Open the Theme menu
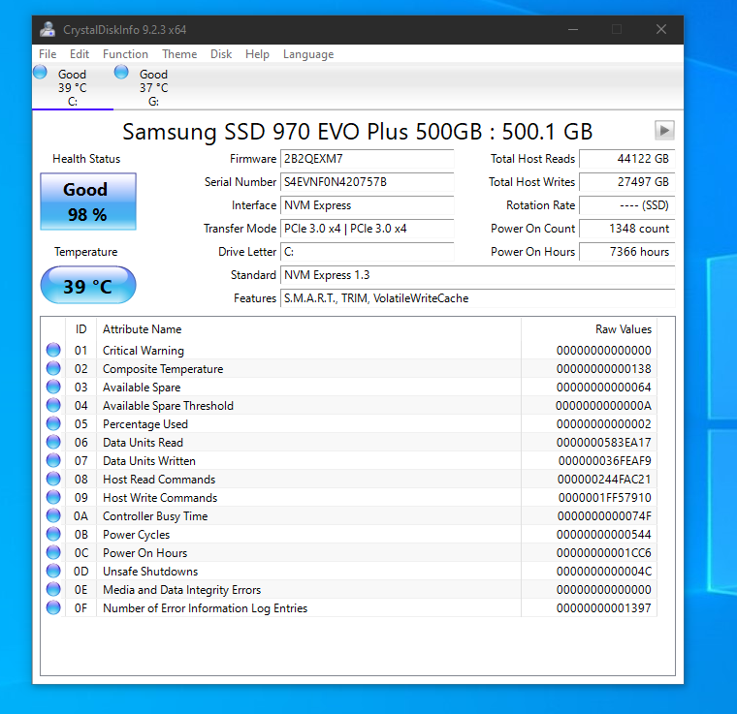 click(179, 54)
